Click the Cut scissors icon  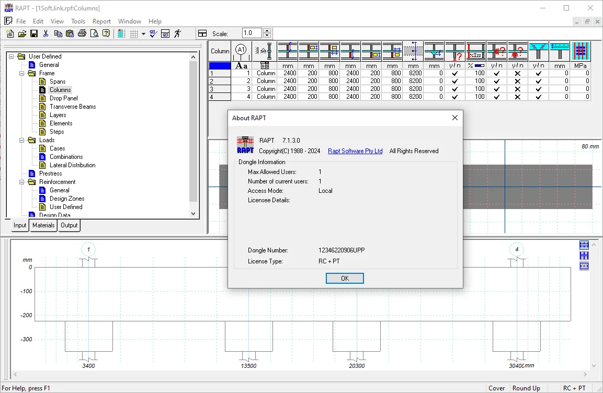[x=46, y=34]
